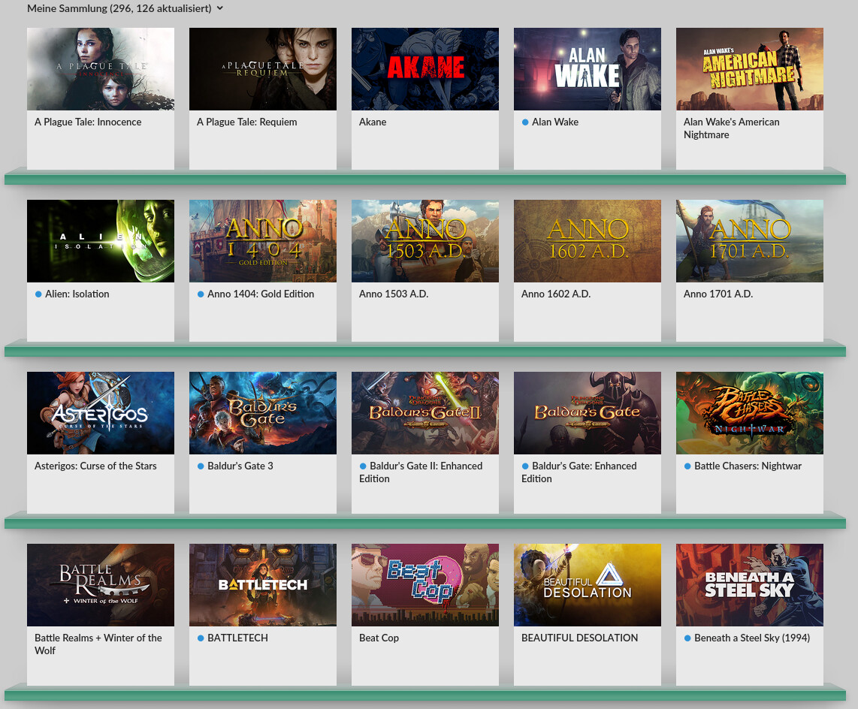Open the Anno 1503 A.D. cover
Image resolution: width=858 pixels, height=709 pixels.
coord(425,241)
